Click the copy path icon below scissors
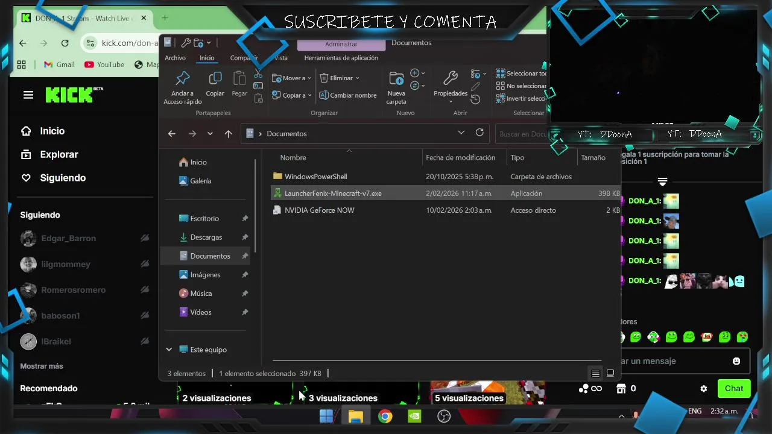The width and height of the screenshot is (772, 434). click(258, 86)
